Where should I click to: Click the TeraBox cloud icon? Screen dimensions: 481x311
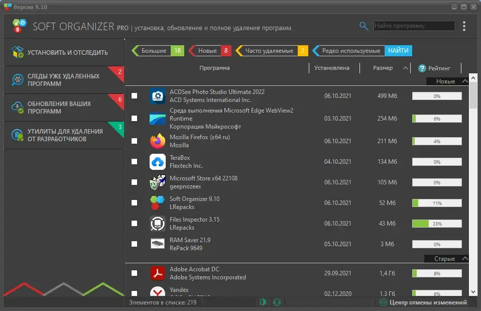click(157, 161)
